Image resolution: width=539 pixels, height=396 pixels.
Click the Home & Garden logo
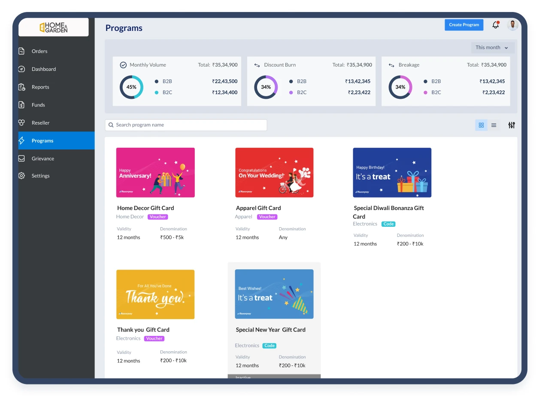(x=54, y=27)
